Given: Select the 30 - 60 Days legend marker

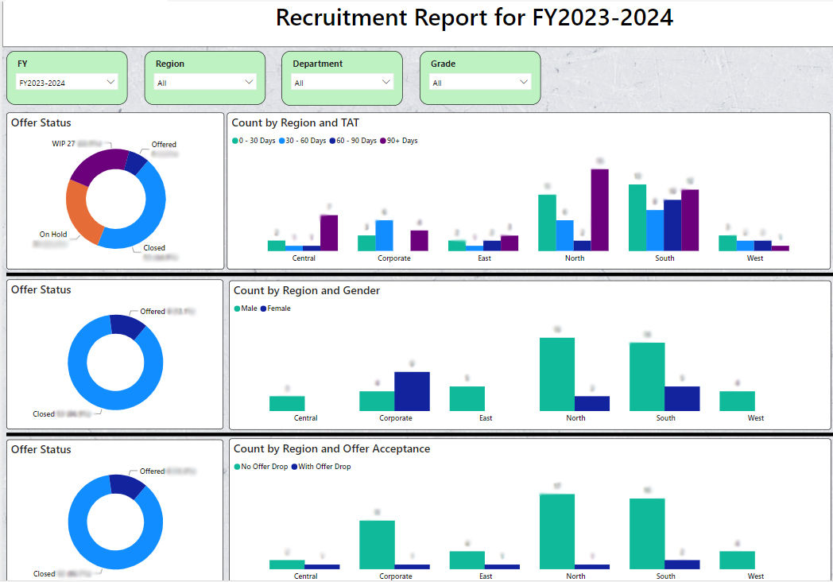Looking at the screenshot, I should 282,141.
